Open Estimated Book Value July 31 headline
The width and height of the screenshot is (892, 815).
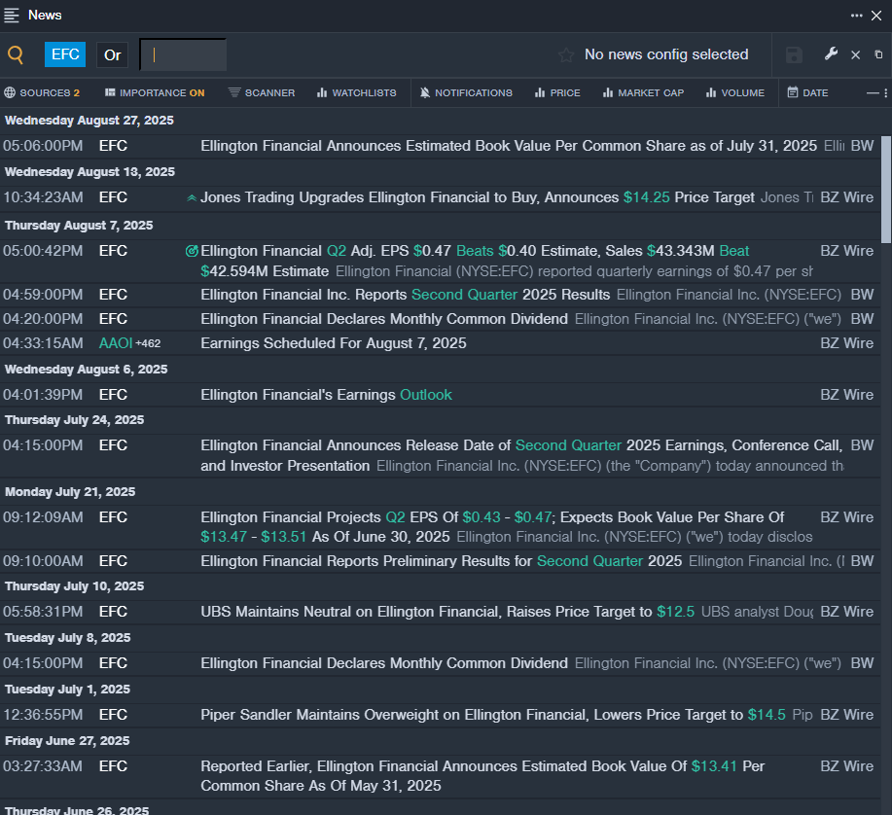509,146
